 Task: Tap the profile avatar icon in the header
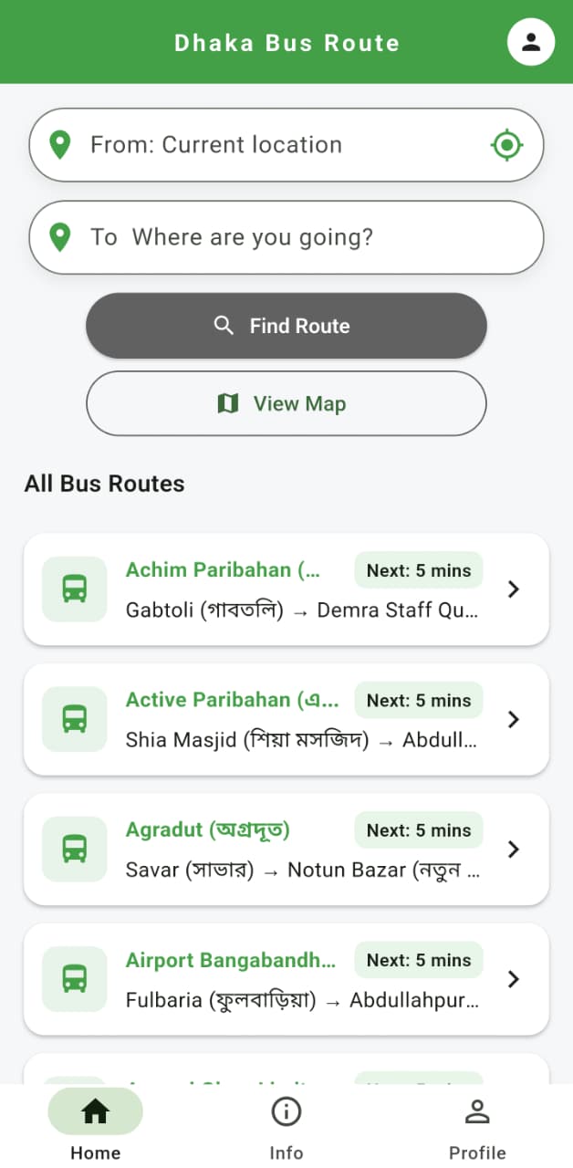point(531,41)
